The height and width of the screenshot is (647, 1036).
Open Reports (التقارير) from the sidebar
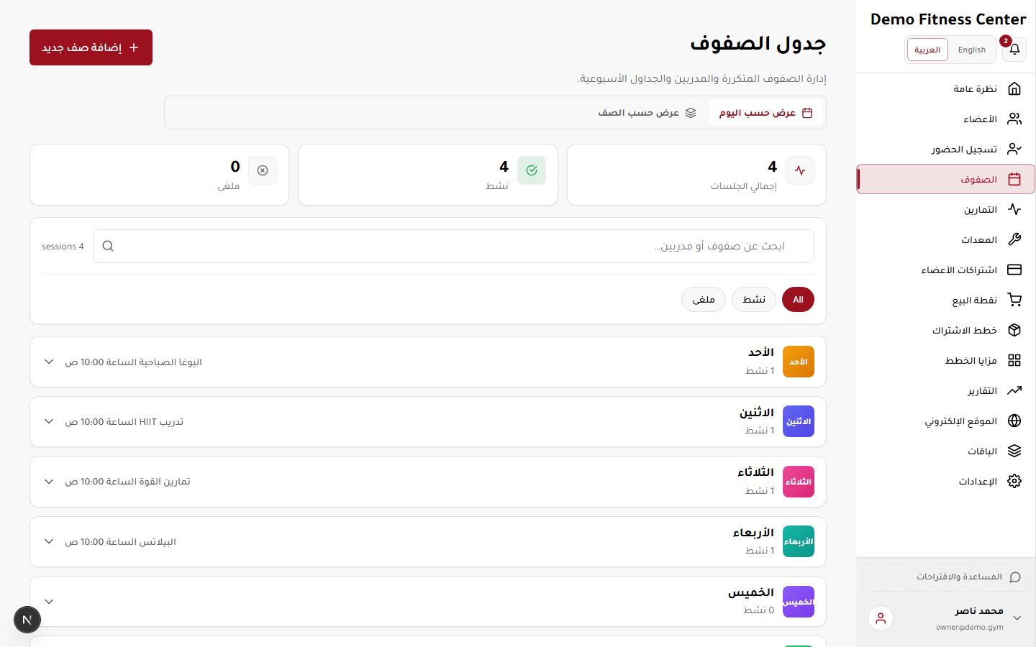point(945,390)
